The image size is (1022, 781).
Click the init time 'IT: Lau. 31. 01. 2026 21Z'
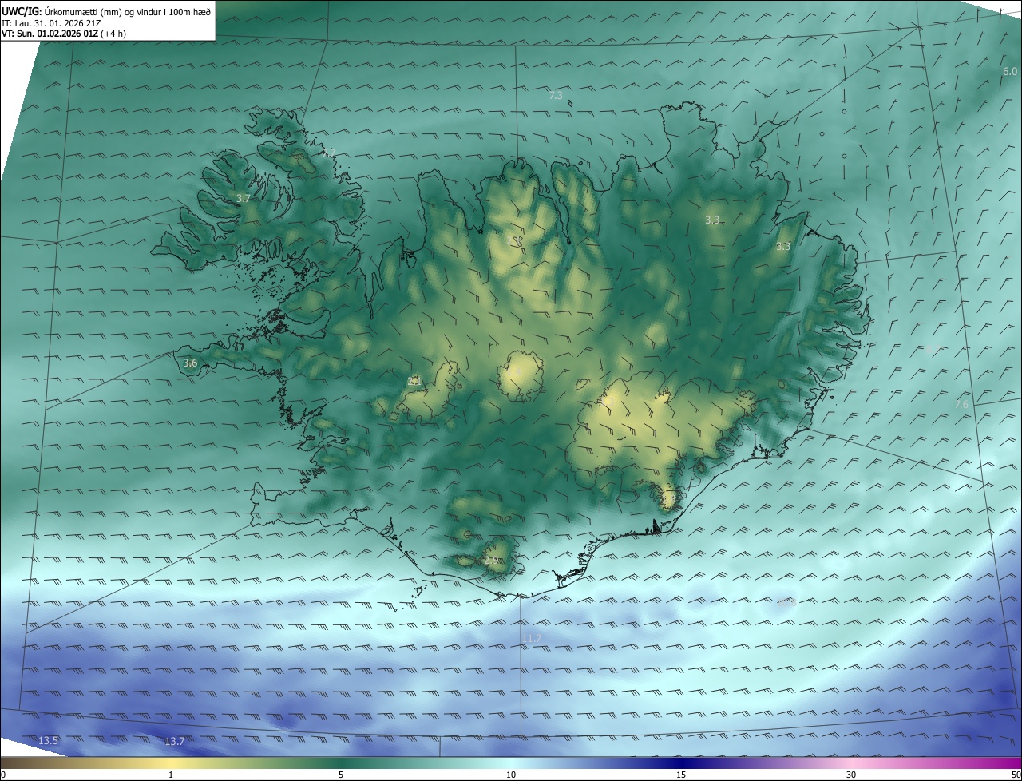click(x=51, y=22)
